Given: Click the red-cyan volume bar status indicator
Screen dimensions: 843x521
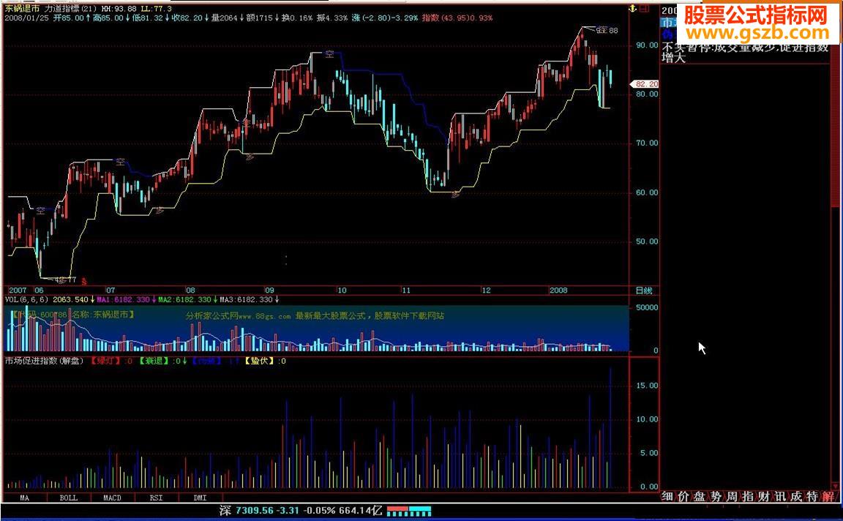Looking at the screenshot, I should (409, 509).
